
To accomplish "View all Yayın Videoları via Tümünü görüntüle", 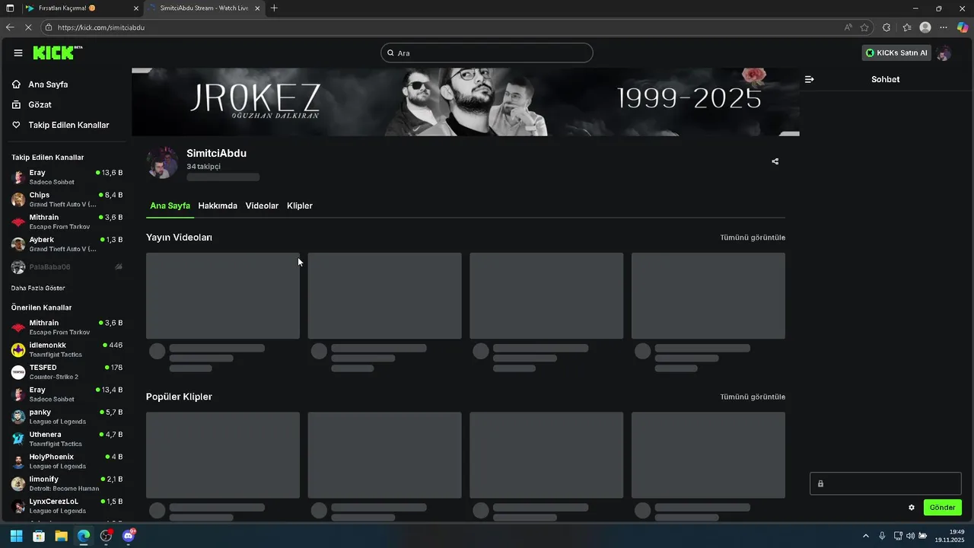I will [x=753, y=237].
